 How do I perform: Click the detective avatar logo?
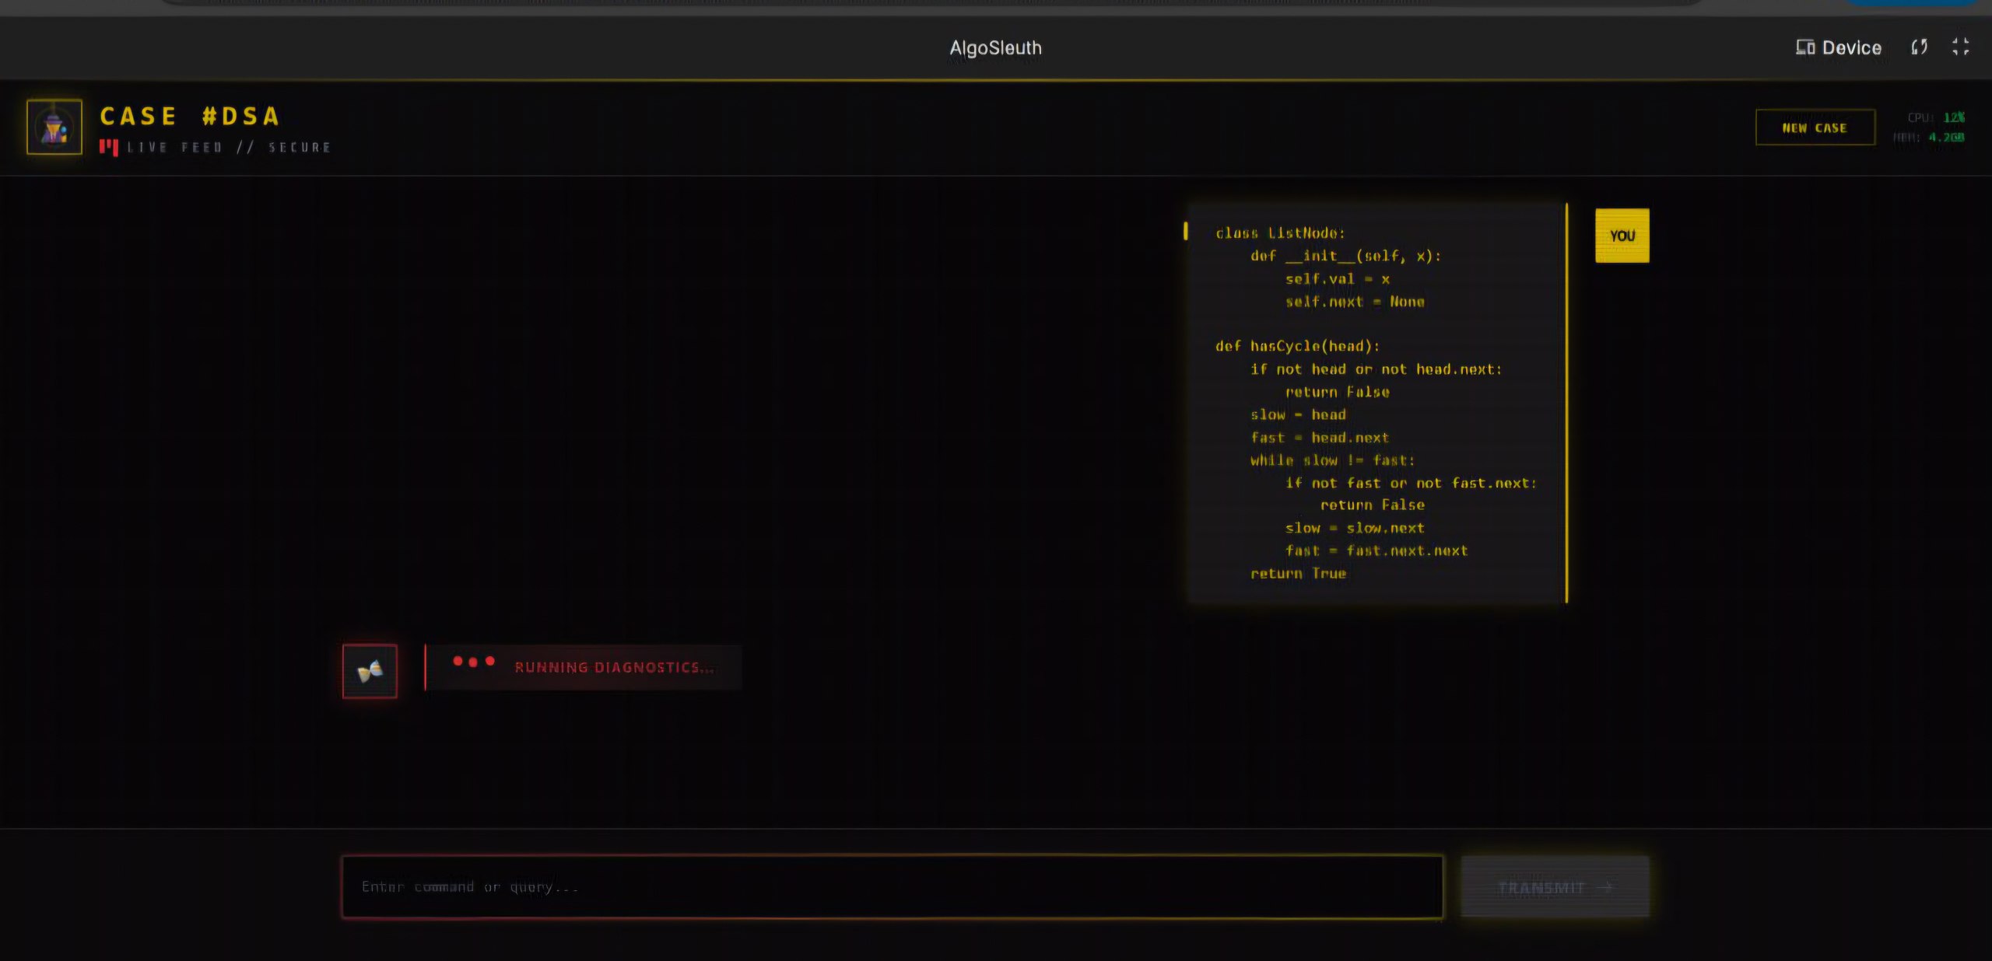pos(54,127)
